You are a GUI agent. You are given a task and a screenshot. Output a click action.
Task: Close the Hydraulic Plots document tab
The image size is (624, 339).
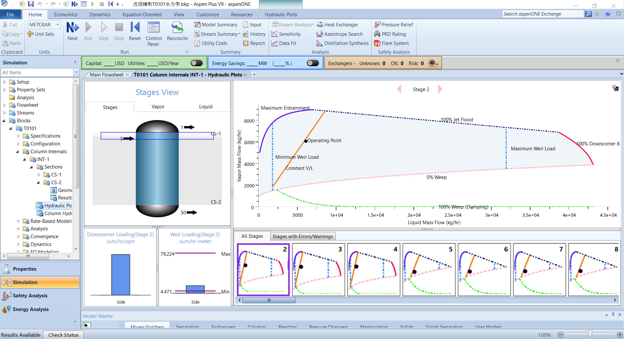245,75
